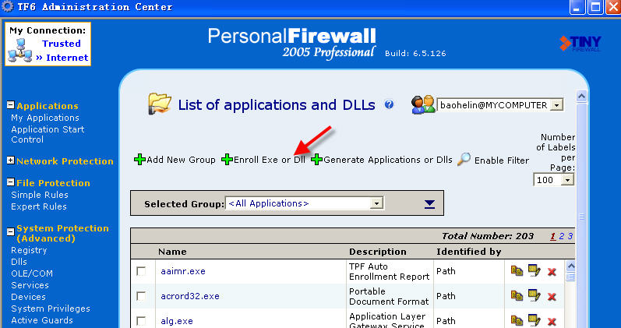621x328 pixels.
Task: Open Services in the sidebar
Action: [x=30, y=285]
